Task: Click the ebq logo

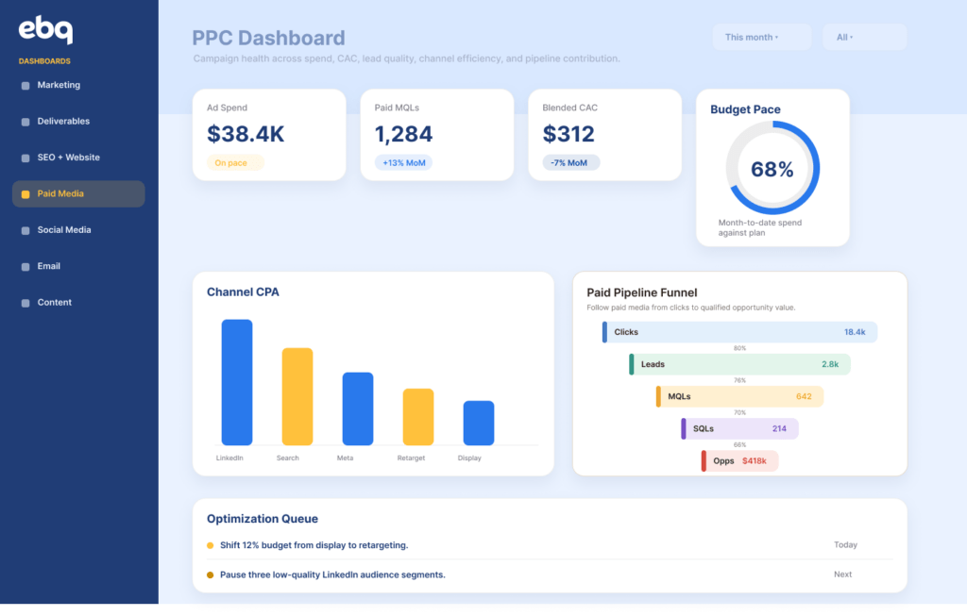Action: [x=45, y=30]
